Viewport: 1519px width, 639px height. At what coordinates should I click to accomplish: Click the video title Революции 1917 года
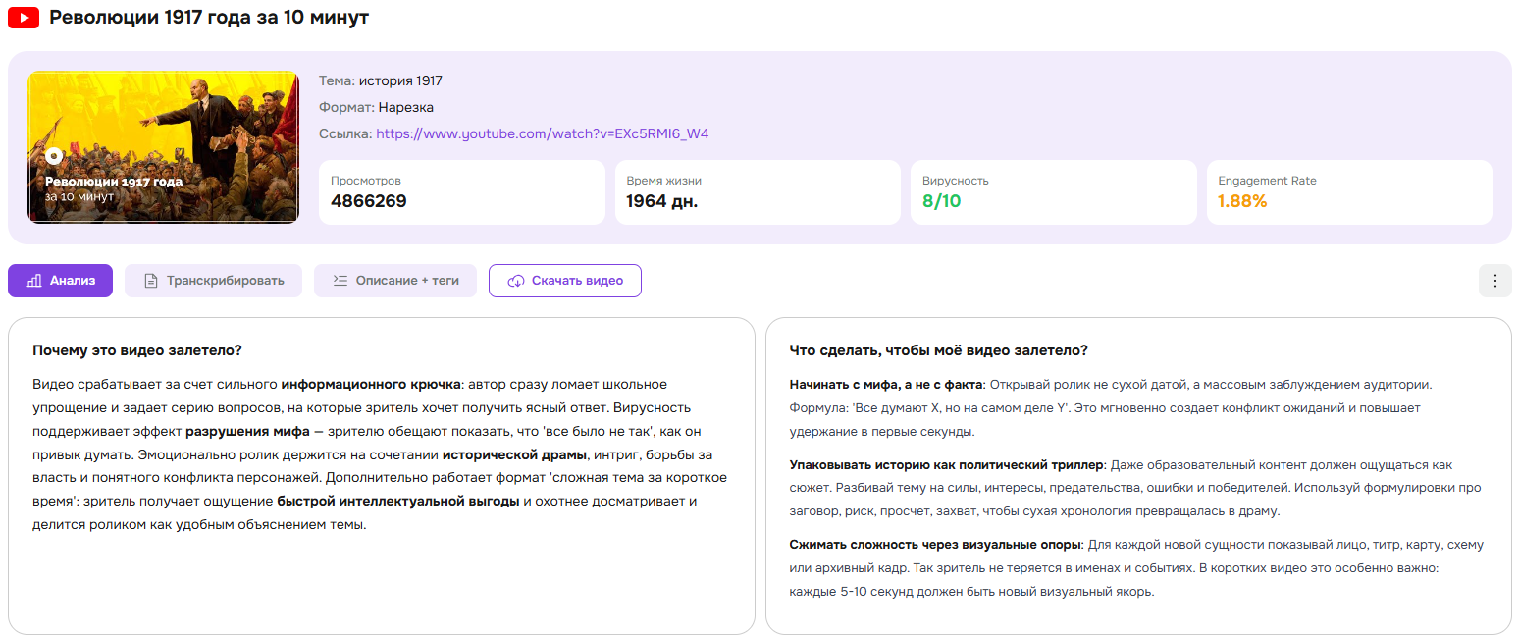[209, 18]
